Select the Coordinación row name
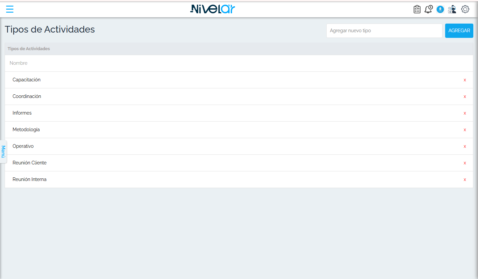The height and width of the screenshot is (279, 478). 27,96
